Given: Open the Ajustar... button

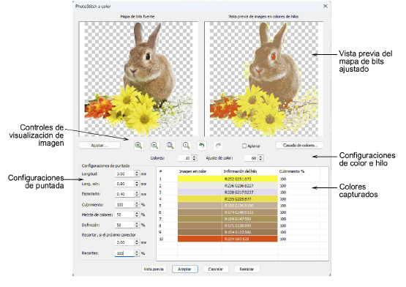Looking at the screenshot, I should (x=99, y=146).
